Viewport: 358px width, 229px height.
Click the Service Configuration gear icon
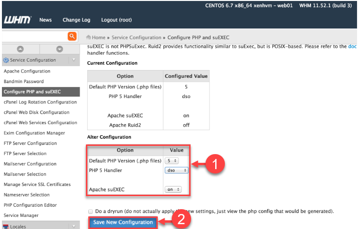coord(6,60)
